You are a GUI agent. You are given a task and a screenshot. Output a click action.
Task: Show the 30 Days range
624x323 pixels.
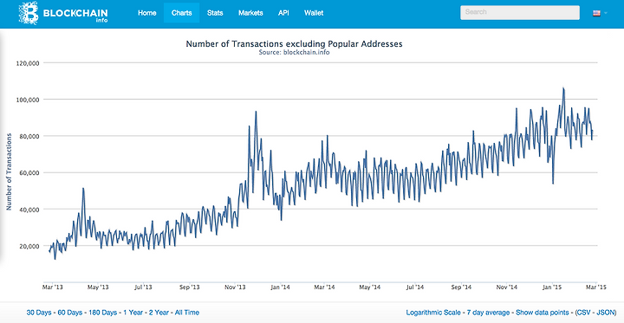[x=39, y=313]
